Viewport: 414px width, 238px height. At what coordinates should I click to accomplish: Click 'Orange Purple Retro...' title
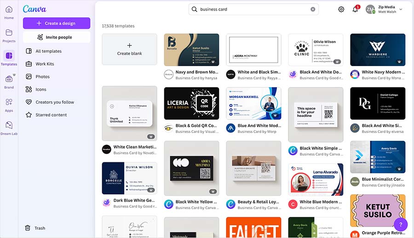coord(383,233)
